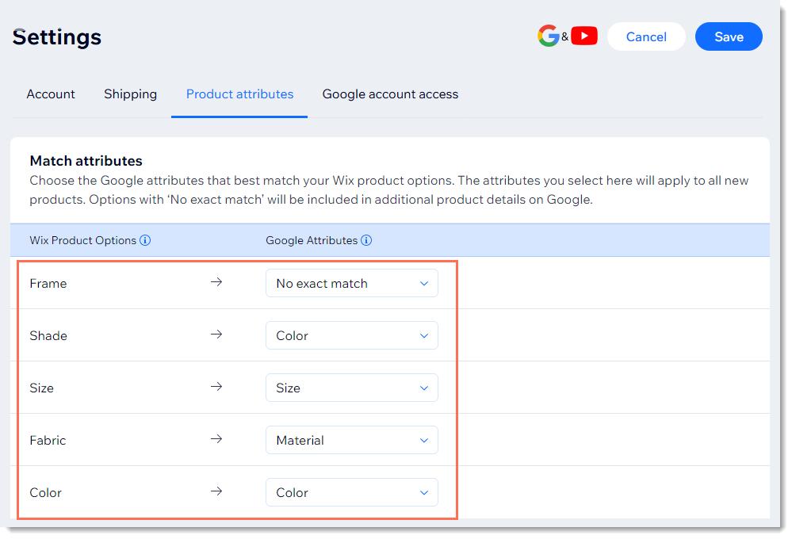Viewport: 792px width, 539px height.
Task: Open the Frame 'No exact match' dropdown
Action: pos(351,283)
